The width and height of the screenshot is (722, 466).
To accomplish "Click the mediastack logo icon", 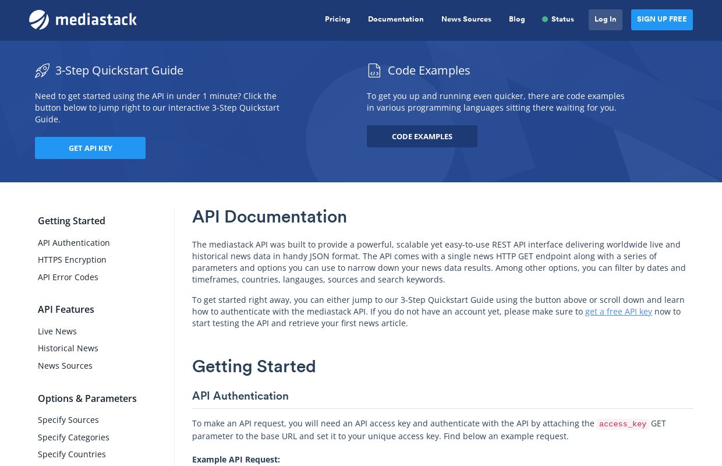I will click(39, 20).
